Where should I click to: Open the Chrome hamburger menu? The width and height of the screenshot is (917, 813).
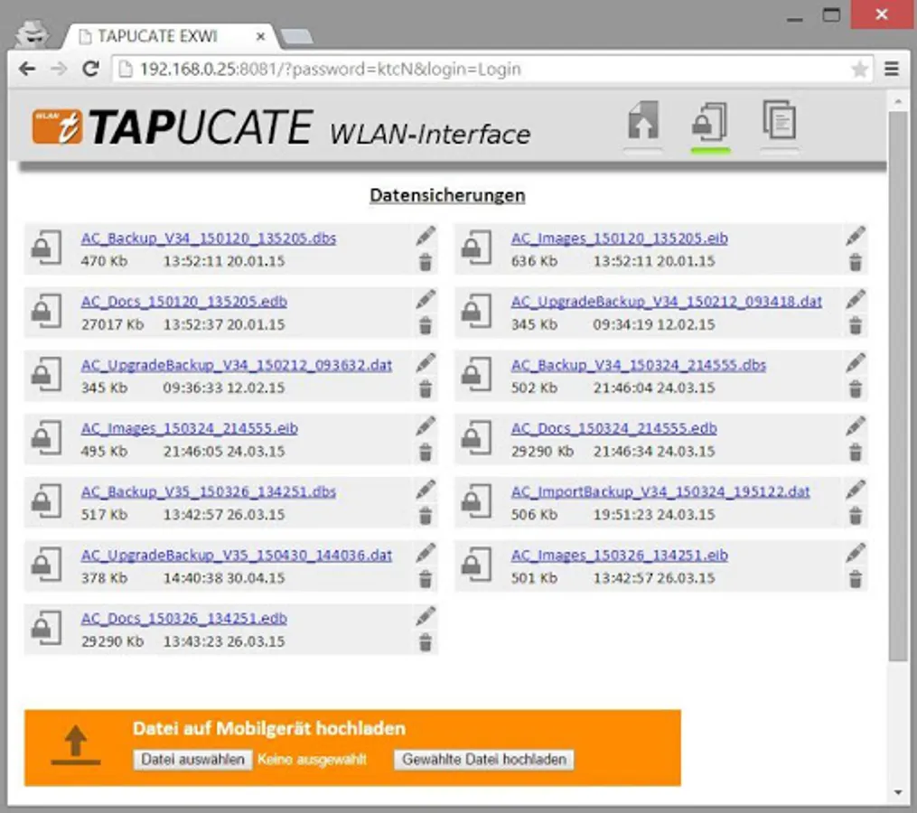coord(892,69)
